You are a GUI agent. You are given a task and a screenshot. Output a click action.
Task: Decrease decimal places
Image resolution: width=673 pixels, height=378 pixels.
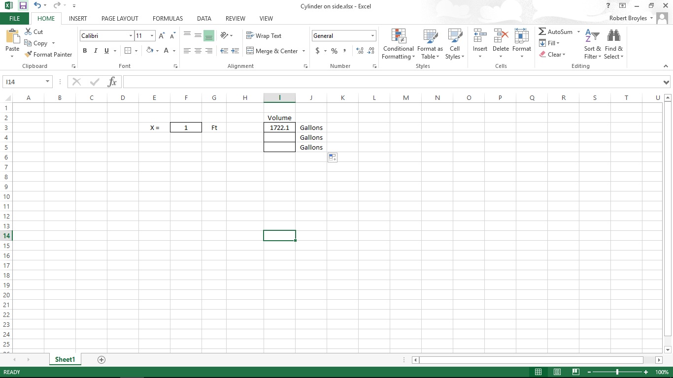[x=370, y=51]
